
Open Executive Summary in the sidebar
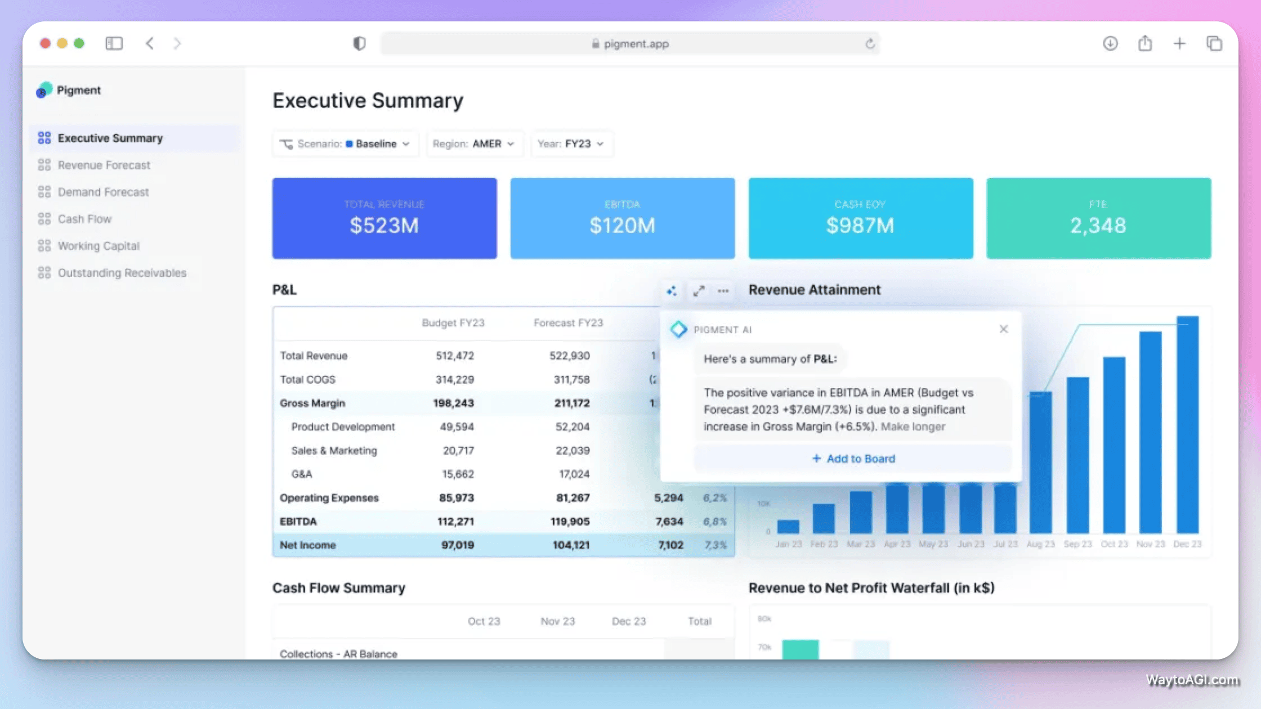[x=134, y=138]
